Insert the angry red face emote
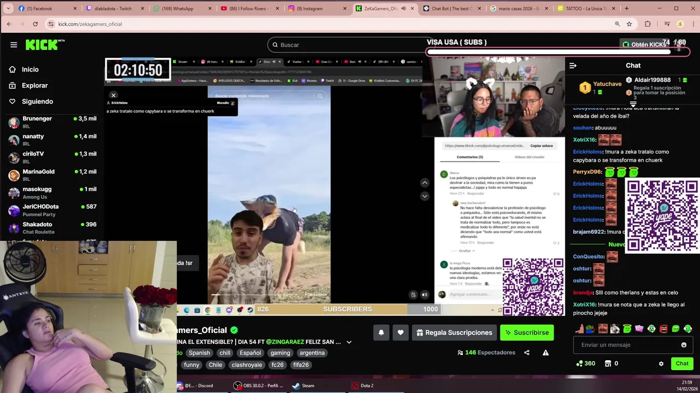Viewport: 700px width, 393px height. click(663, 329)
